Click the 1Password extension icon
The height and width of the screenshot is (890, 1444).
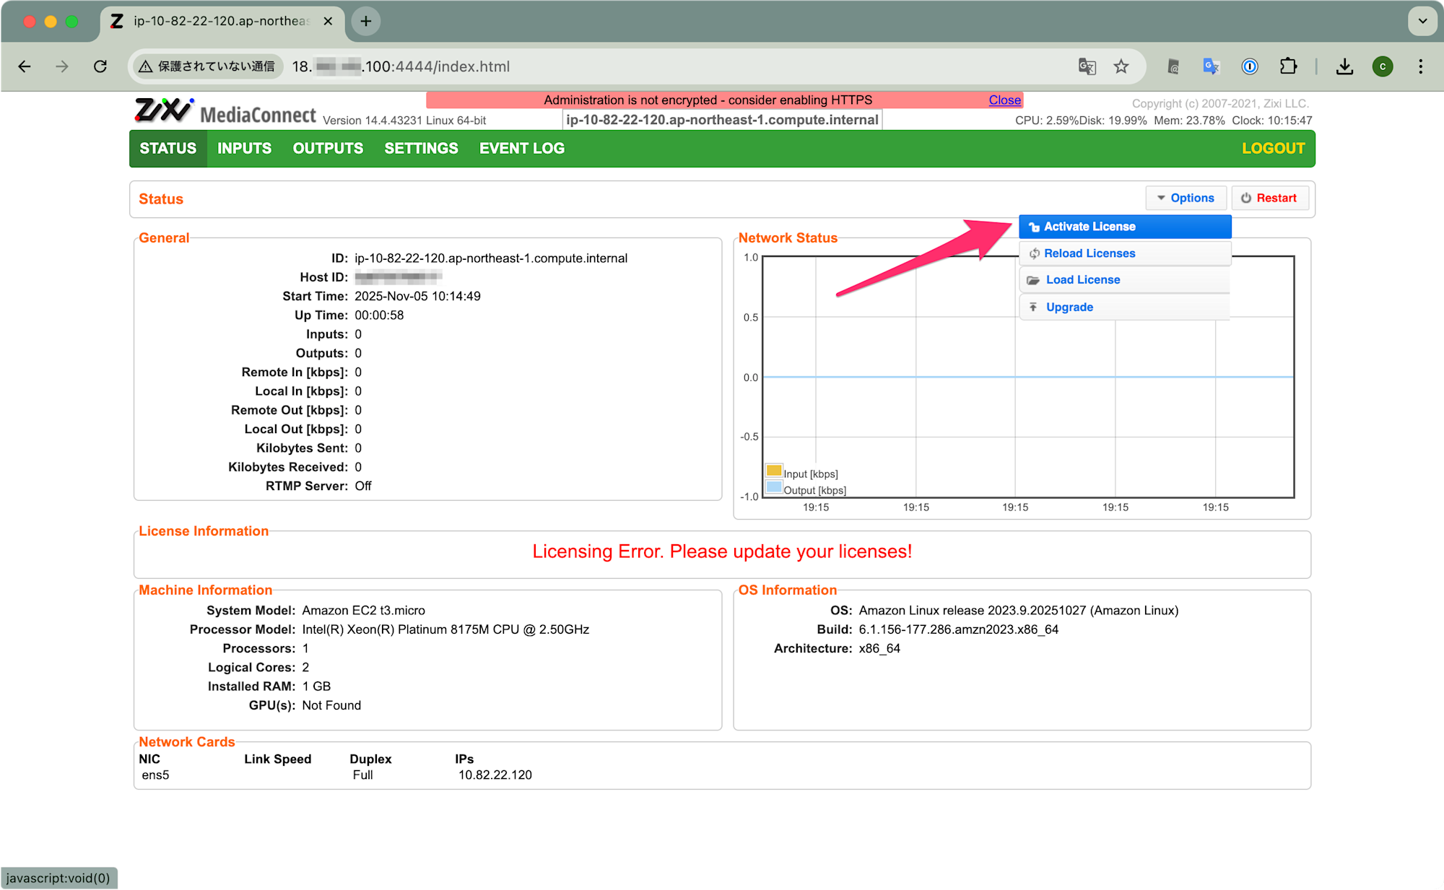tap(1250, 66)
